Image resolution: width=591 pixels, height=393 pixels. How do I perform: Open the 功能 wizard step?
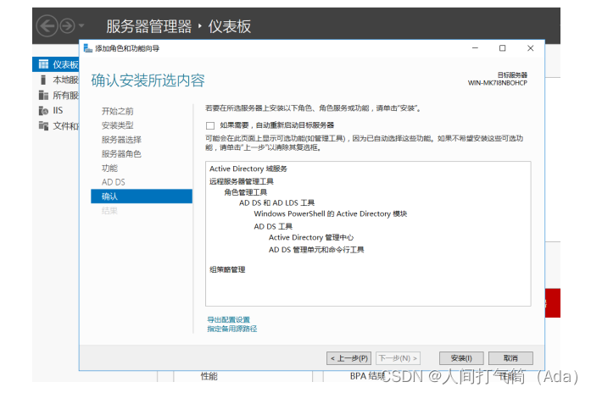click(109, 168)
